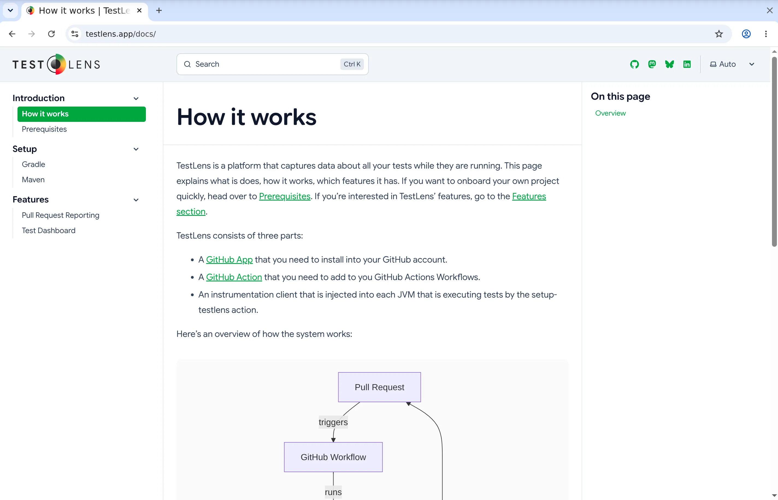The height and width of the screenshot is (500, 778).
Task: Click the How it works page heading
Action: [x=246, y=117]
